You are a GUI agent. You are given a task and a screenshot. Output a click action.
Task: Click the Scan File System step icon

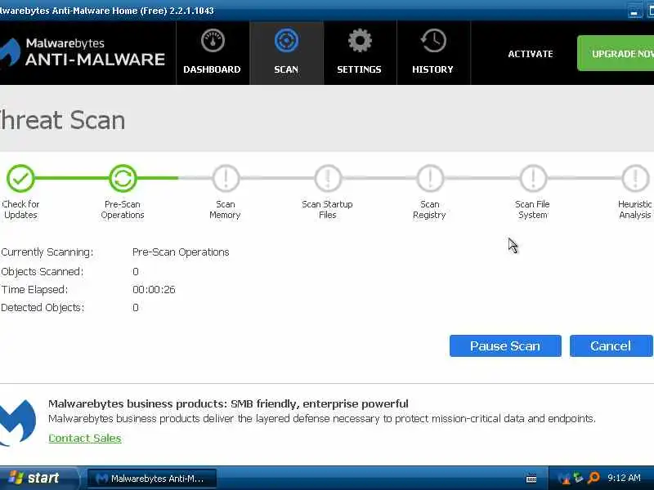(533, 178)
